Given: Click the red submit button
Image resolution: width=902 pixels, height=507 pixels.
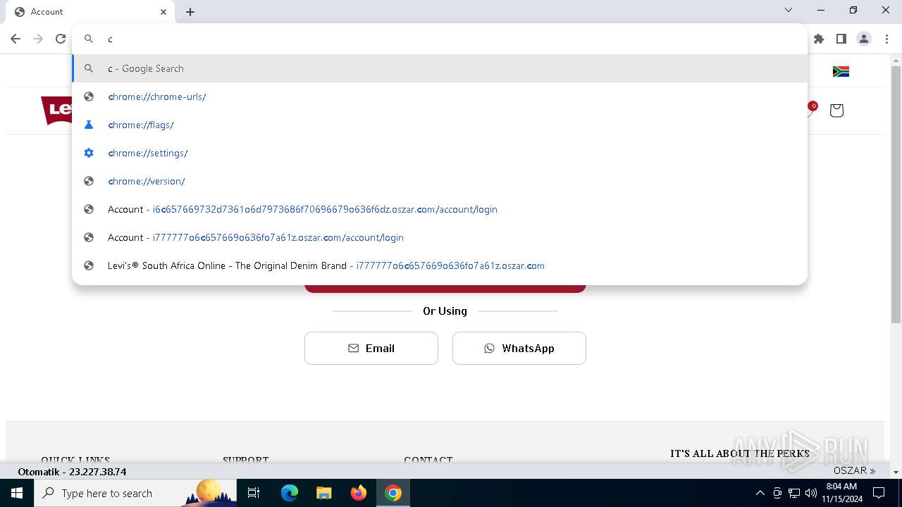Looking at the screenshot, I should pyautogui.click(x=445, y=288).
